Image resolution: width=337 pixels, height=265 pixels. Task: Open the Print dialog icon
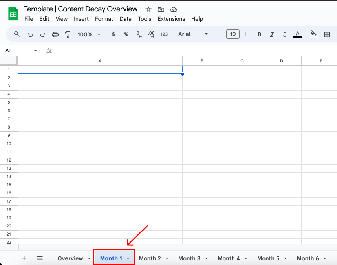tap(55, 34)
